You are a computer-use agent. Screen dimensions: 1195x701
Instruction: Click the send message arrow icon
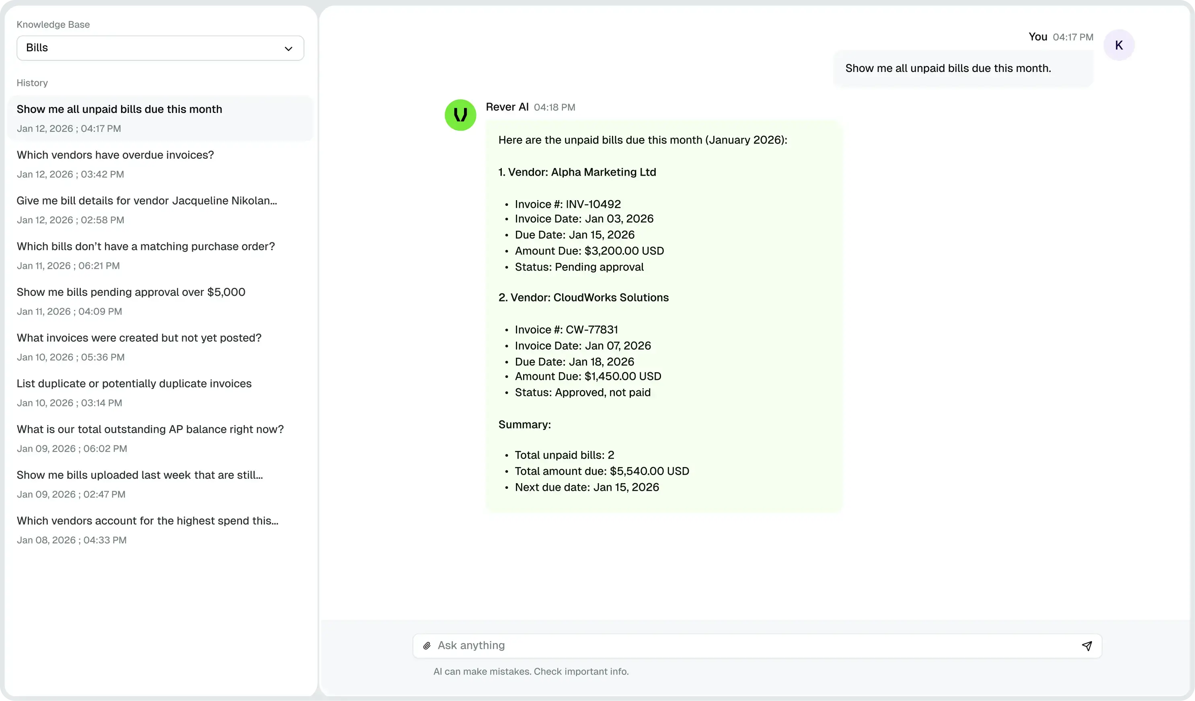[x=1086, y=646]
